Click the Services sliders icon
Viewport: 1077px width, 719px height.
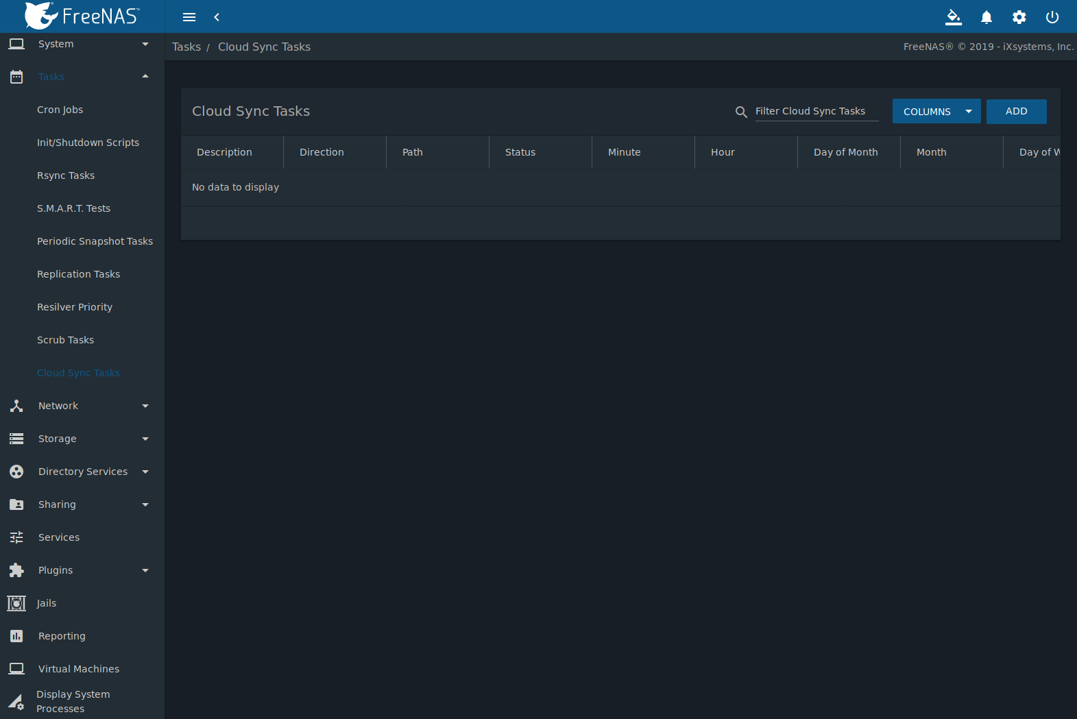point(16,537)
